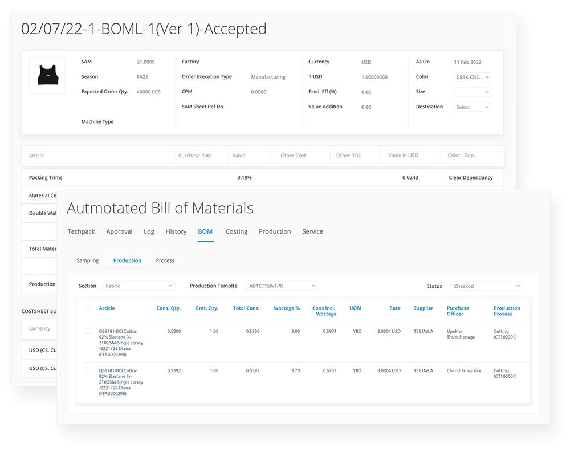
Task: Open the Process sub-tab
Action: (165, 260)
